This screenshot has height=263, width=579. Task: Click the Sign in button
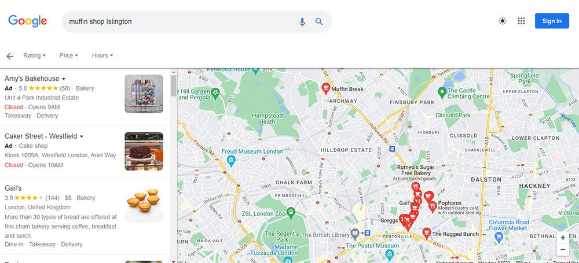tap(552, 21)
